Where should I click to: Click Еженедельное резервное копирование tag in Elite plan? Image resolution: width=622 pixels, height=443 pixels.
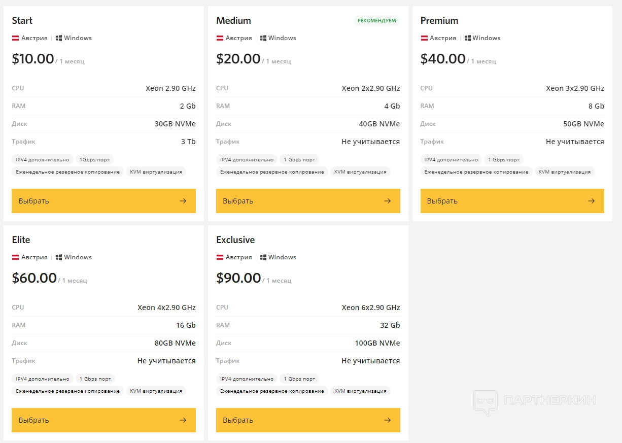pyautogui.click(x=68, y=391)
